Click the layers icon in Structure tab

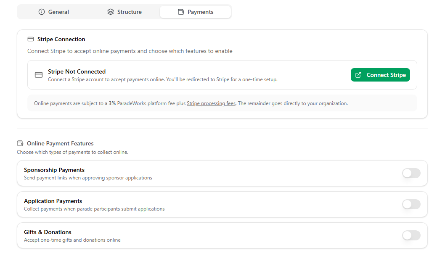tap(110, 12)
